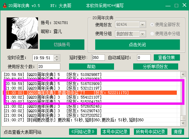Image resolution: width=189 pixels, height=139 pixels.
Task: Click the 使用好友个数 input field
Action: 49,67
